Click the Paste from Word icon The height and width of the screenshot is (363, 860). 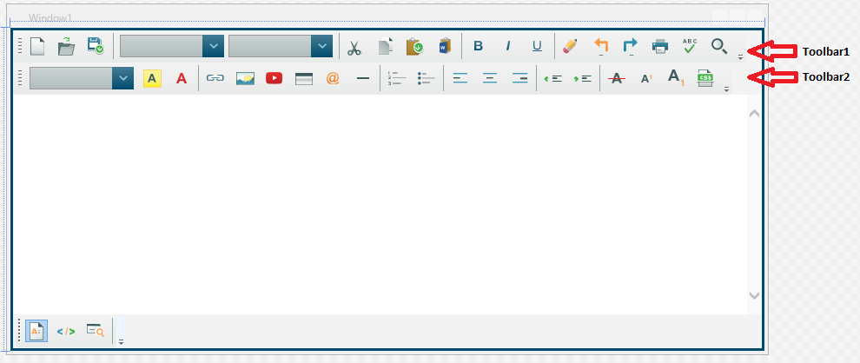click(445, 46)
